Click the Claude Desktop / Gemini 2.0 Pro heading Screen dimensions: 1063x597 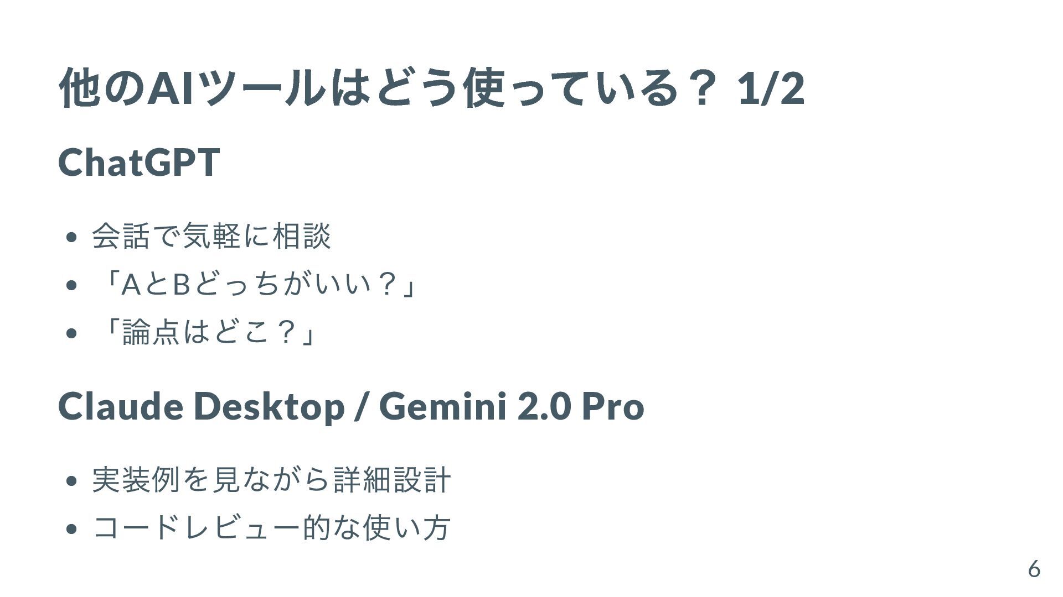click(351, 406)
